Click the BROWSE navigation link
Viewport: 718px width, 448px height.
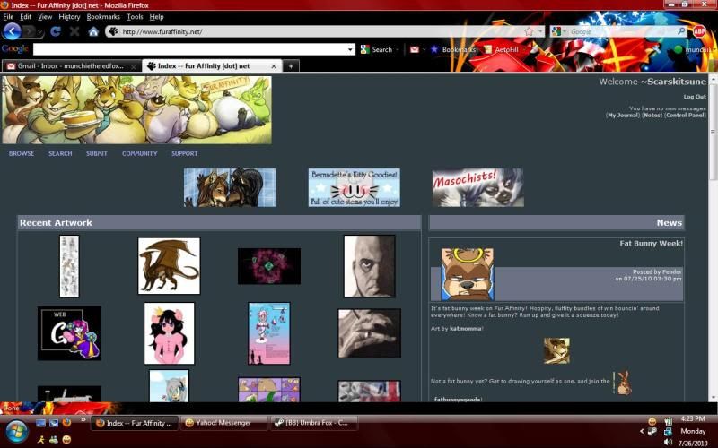[22, 153]
